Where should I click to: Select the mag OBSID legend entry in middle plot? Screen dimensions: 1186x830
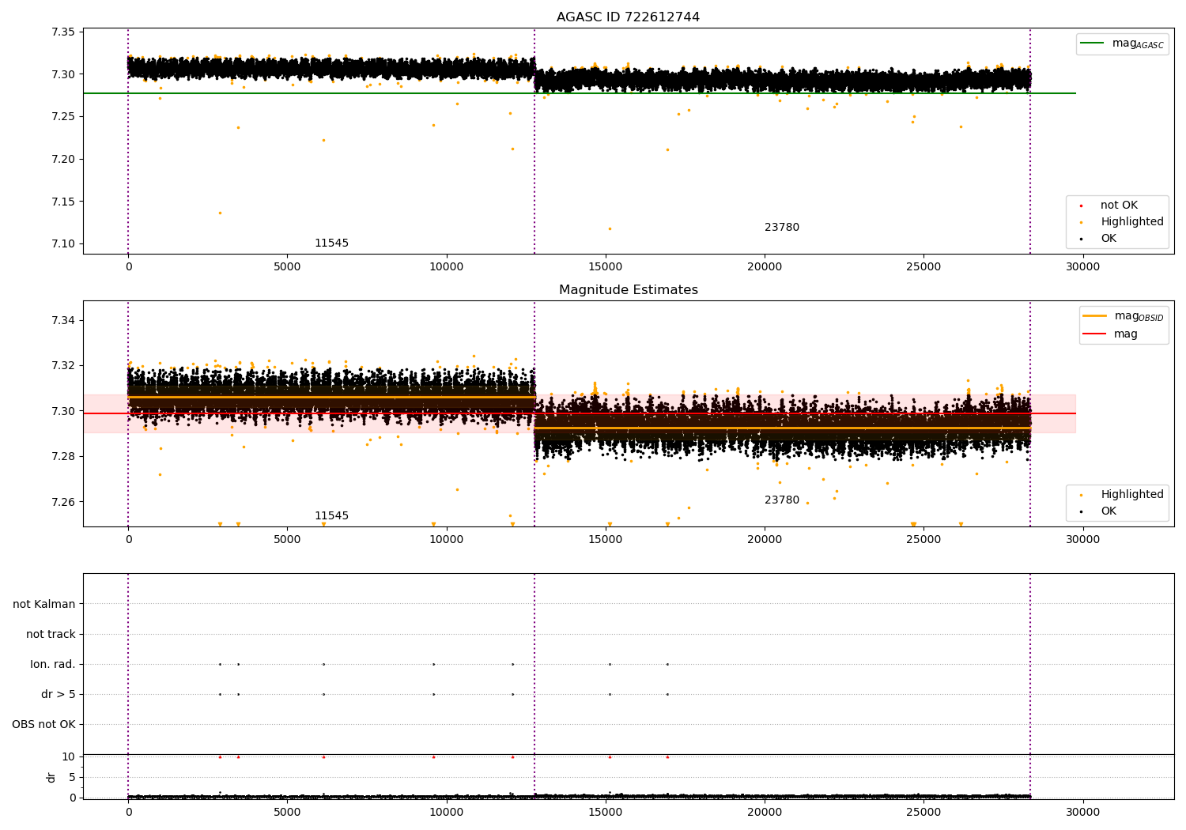coord(1124,317)
